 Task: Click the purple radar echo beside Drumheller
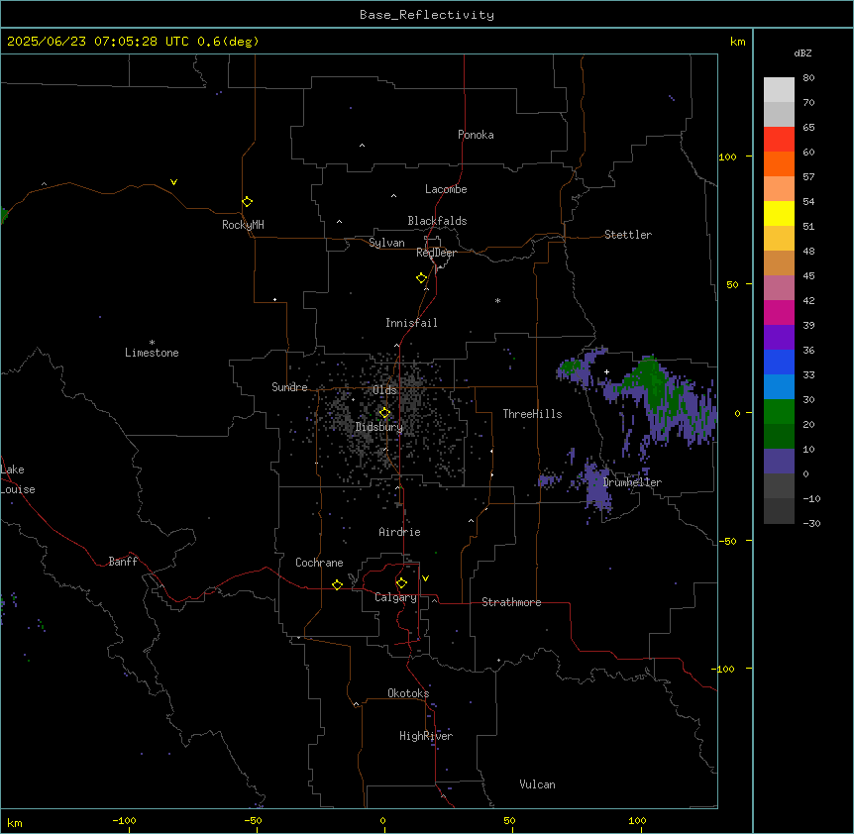(596, 485)
